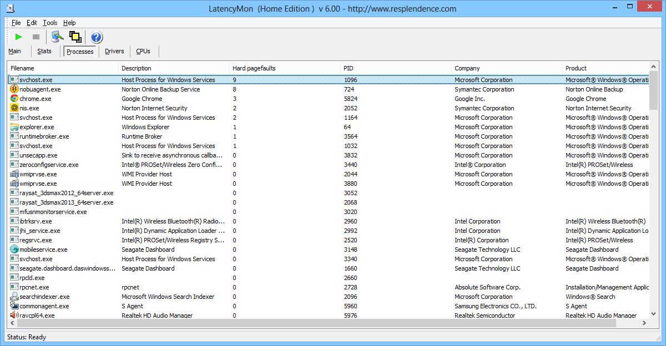Click the ravcpl64.exe speaker icon
Screen dimensions: 666x346
coord(14,316)
